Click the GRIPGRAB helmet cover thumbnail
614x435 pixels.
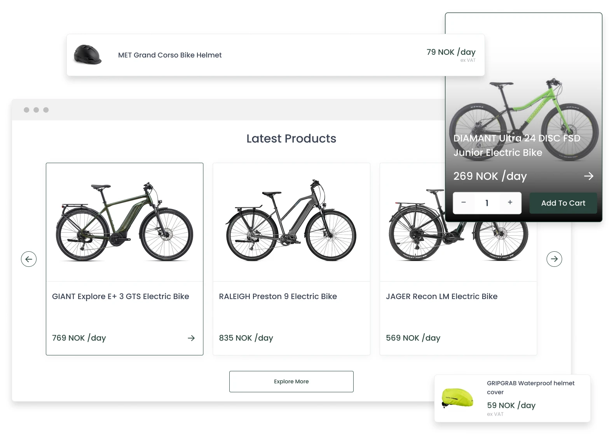(457, 398)
